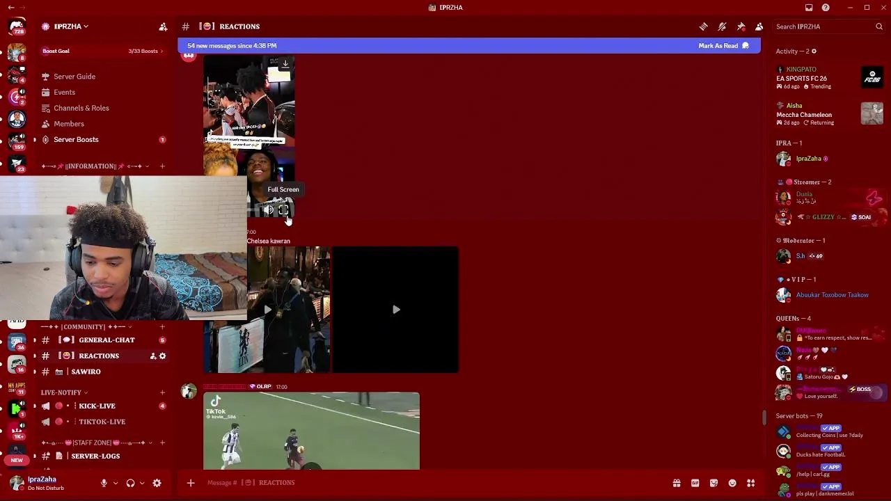Image resolution: width=891 pixels, height=501 pixels.
Task: Toggle microphone mute in user panel
Action: [104, 483]
